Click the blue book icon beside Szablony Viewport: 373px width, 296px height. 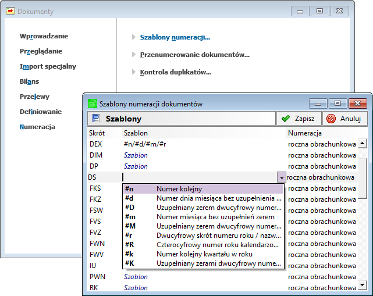click(96, 118)
